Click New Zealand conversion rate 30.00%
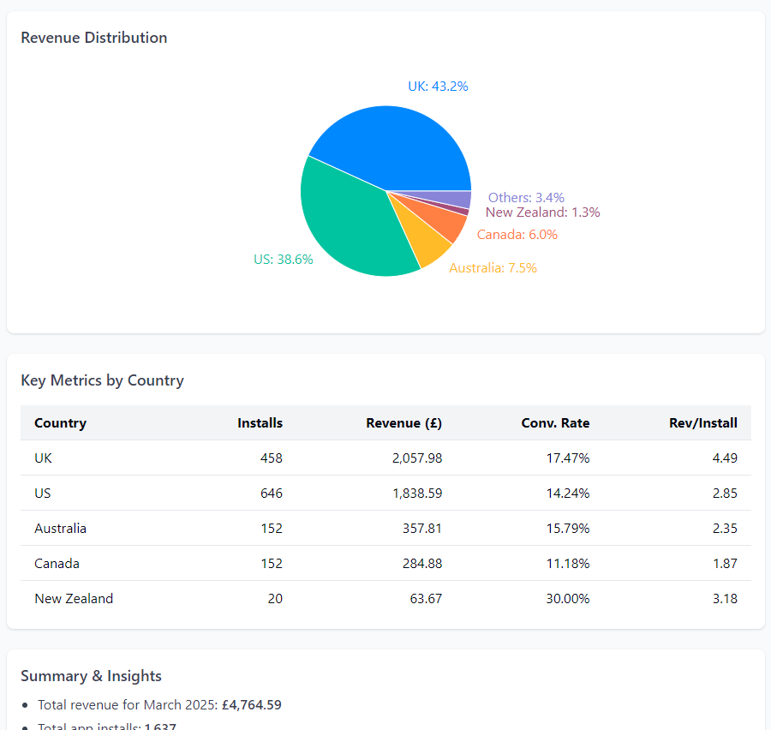The width and height of the screenshot is (771, 730). (568, 599)
